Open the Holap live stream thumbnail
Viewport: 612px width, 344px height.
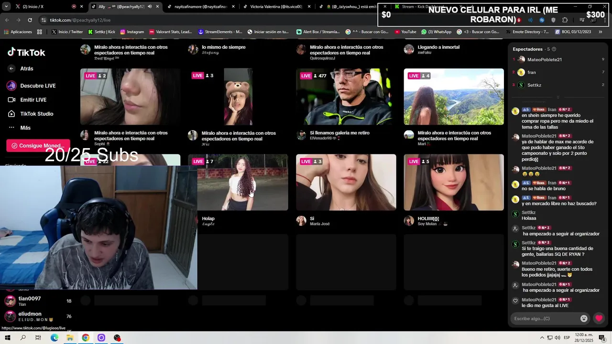tap(243, 182)
